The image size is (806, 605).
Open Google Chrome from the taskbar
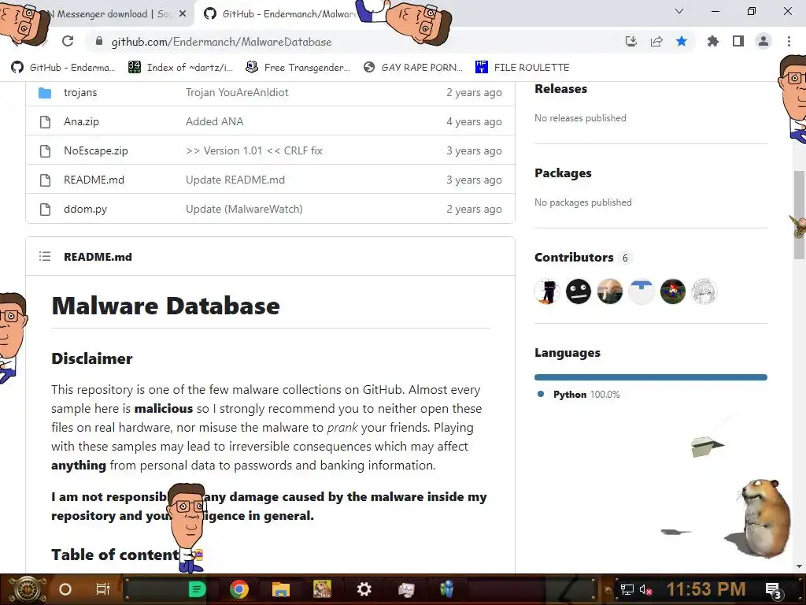coord(239,589)
